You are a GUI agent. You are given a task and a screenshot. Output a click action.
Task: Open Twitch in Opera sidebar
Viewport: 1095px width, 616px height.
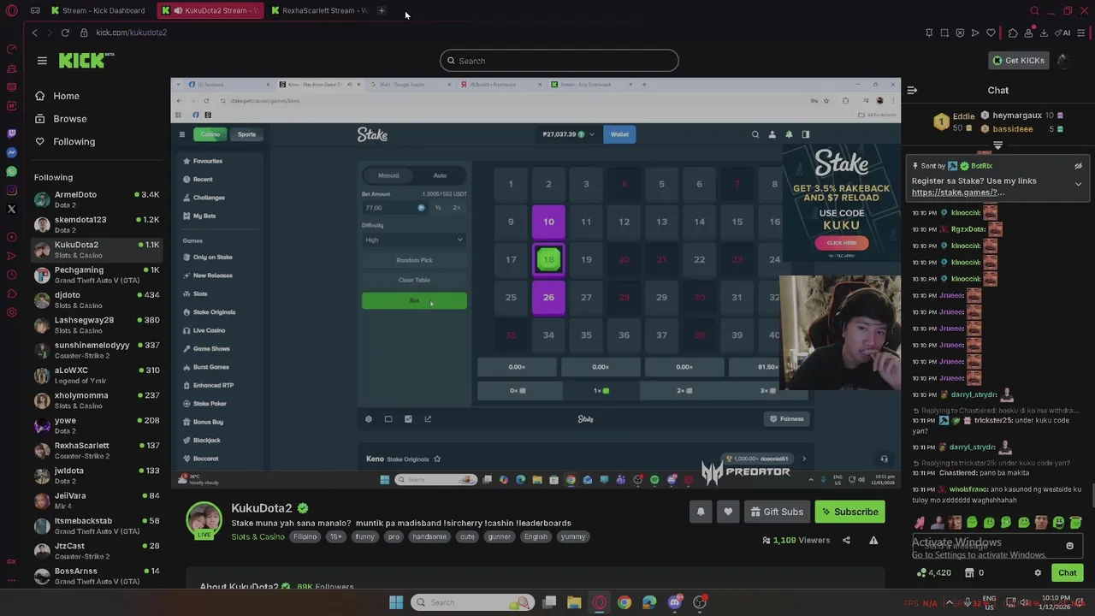click(11, 133)
